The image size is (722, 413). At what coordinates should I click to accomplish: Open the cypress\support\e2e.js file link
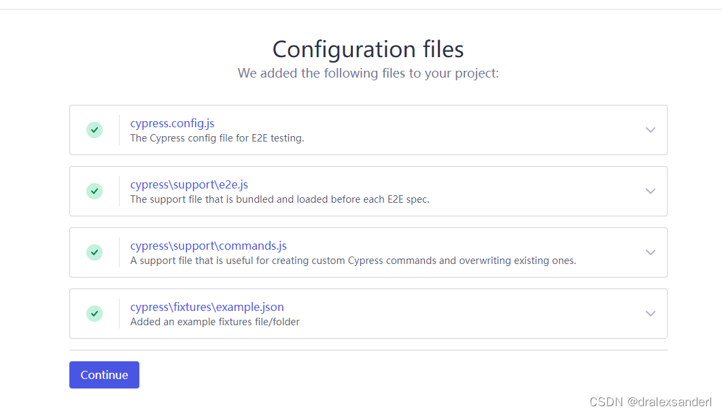pyautogui.click(x=189, y=185)
